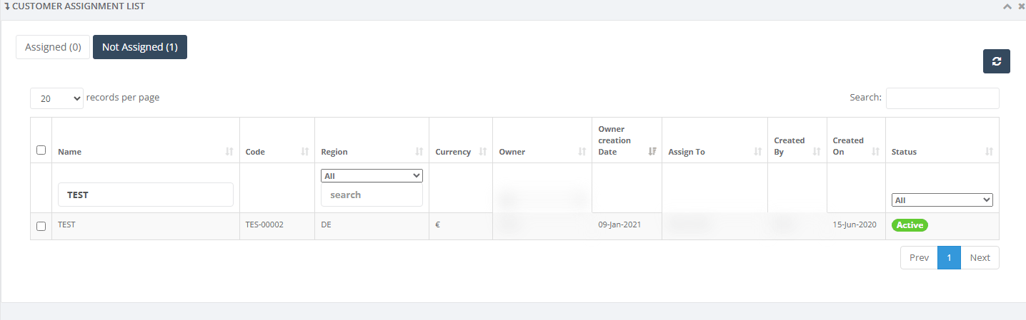The image size is (1026, 320).
Task: Sort by Region column arrows
Action: tap(419, 152)
